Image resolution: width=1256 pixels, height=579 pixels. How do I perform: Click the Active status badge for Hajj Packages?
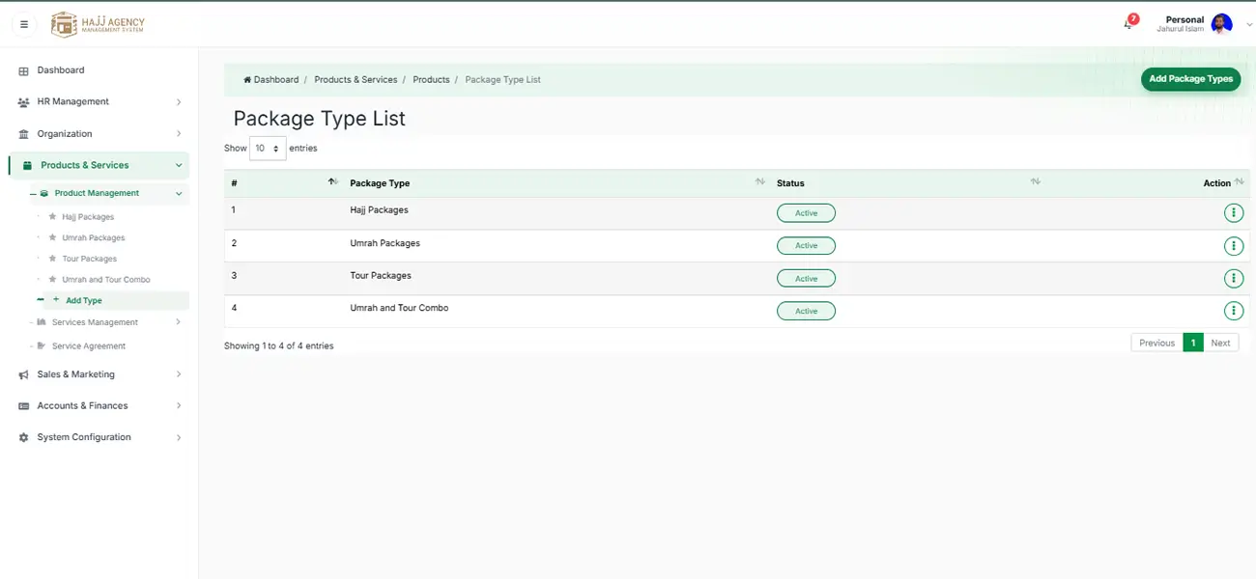point(806,213)
